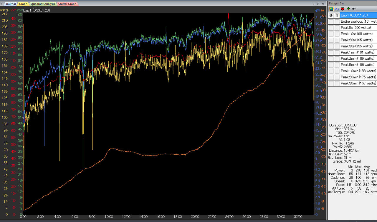This screenshot has width=377, height=222.
Task: Switch to the Journal tab
Action: pyautogui.click(x=10, y=4)
